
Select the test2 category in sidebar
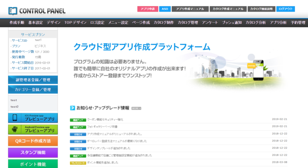point(14,107)
